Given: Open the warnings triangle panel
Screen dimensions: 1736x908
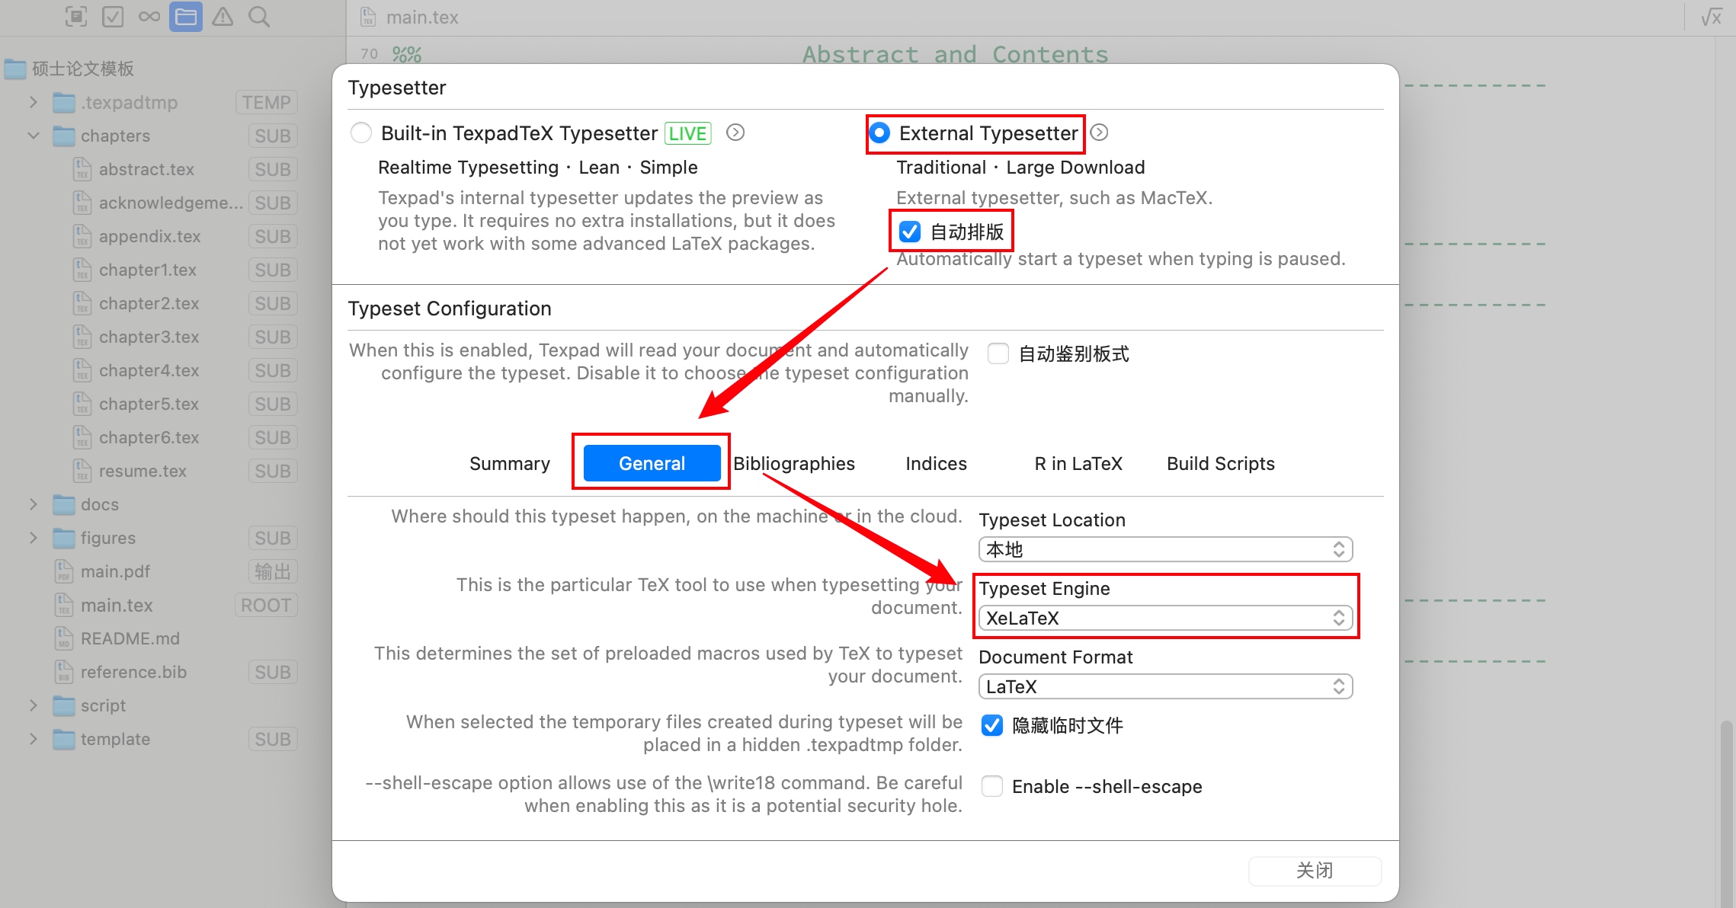Looking at the screenshot, I should tap(223, 17).
